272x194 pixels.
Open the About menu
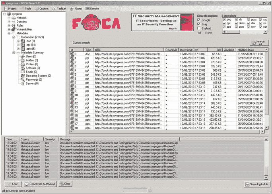pyautogui.click(x=76, y=9)
